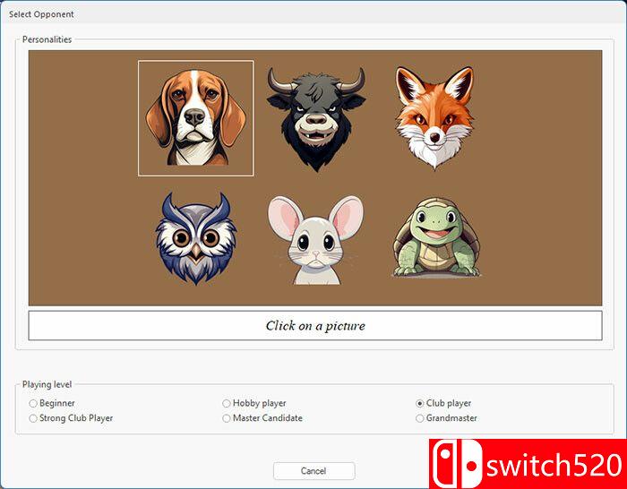627x489 pixels.
Task: Select the Master Candidate level option
Action: coord(227,418)
